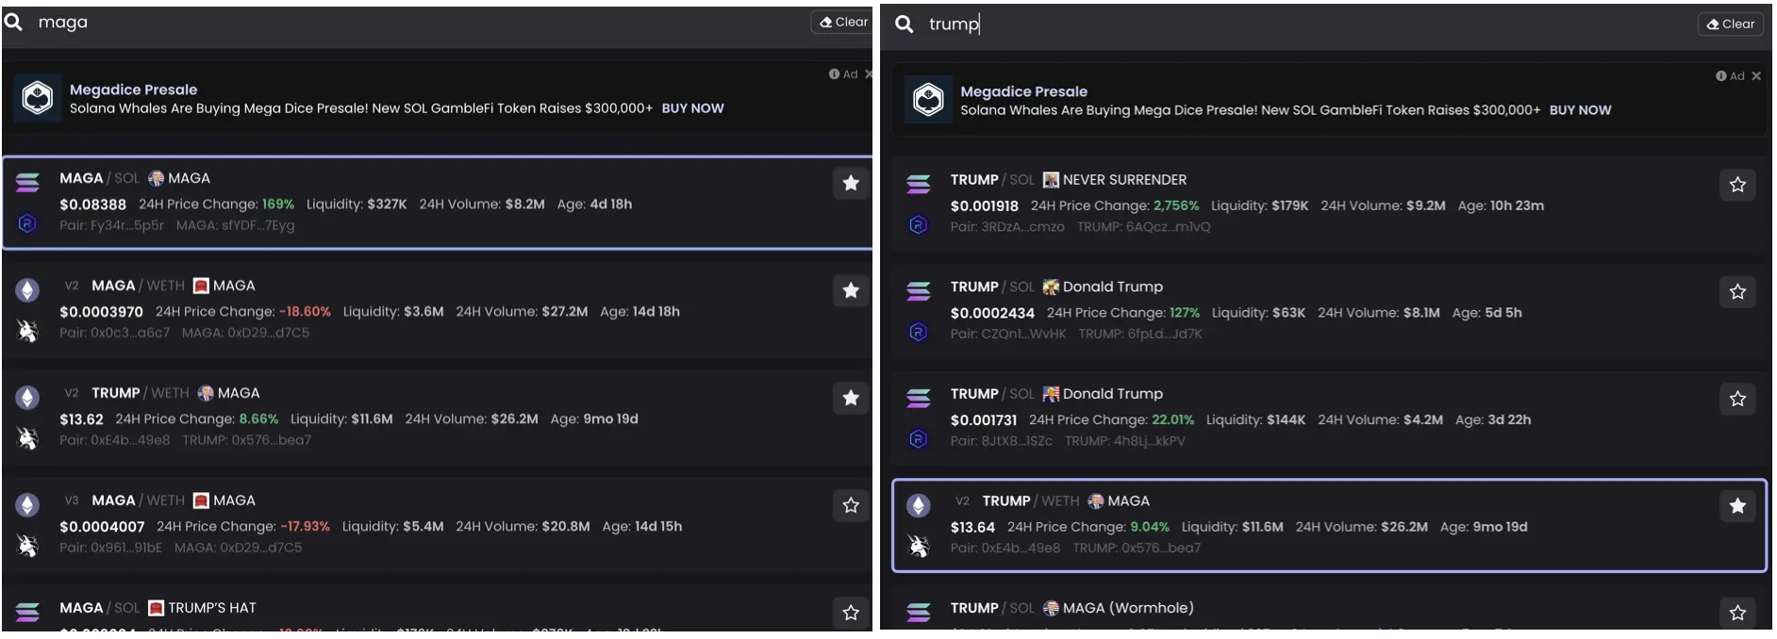1777x639 pixels.
Task: Click BUY NOW in the maga panel ad
Action: 692,108
